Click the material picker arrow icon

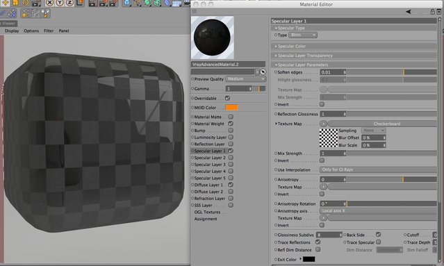pyautogui.click(x=263, y=72)
